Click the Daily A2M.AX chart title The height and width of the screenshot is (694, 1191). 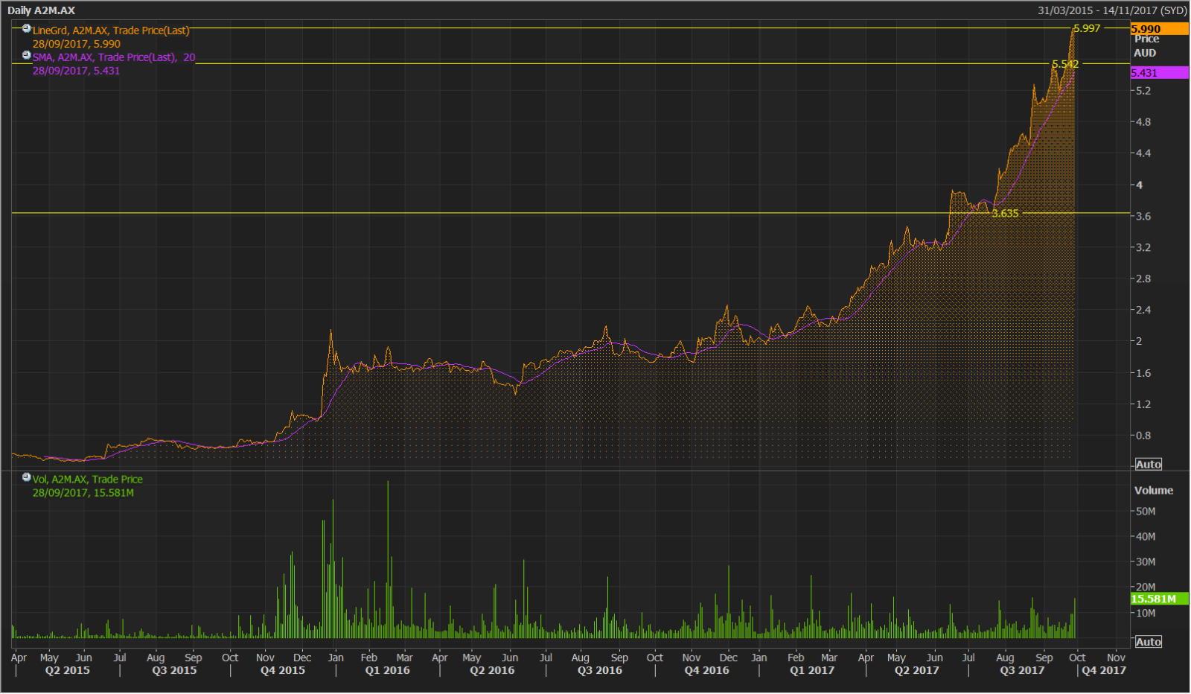pyautogui.click(x=42, y=10)
